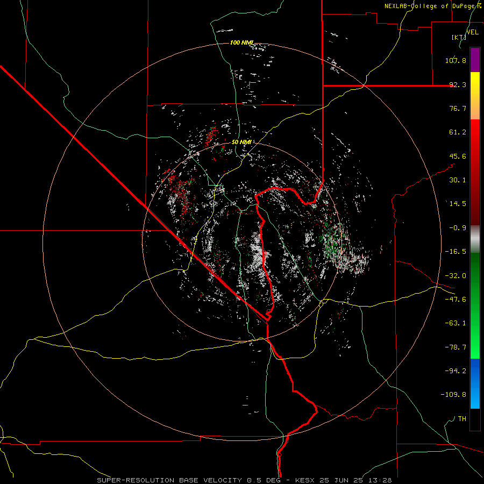Click the -47.6 velocity scale value
484x484 pixels.
pyautogui.click(x=455, y=300)
